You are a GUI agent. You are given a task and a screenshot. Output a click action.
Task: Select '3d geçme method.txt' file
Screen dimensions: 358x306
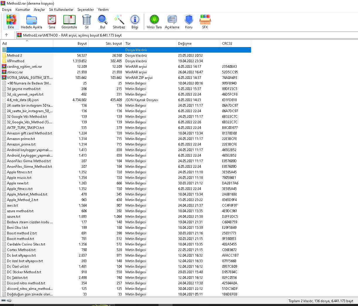point(24,89)
